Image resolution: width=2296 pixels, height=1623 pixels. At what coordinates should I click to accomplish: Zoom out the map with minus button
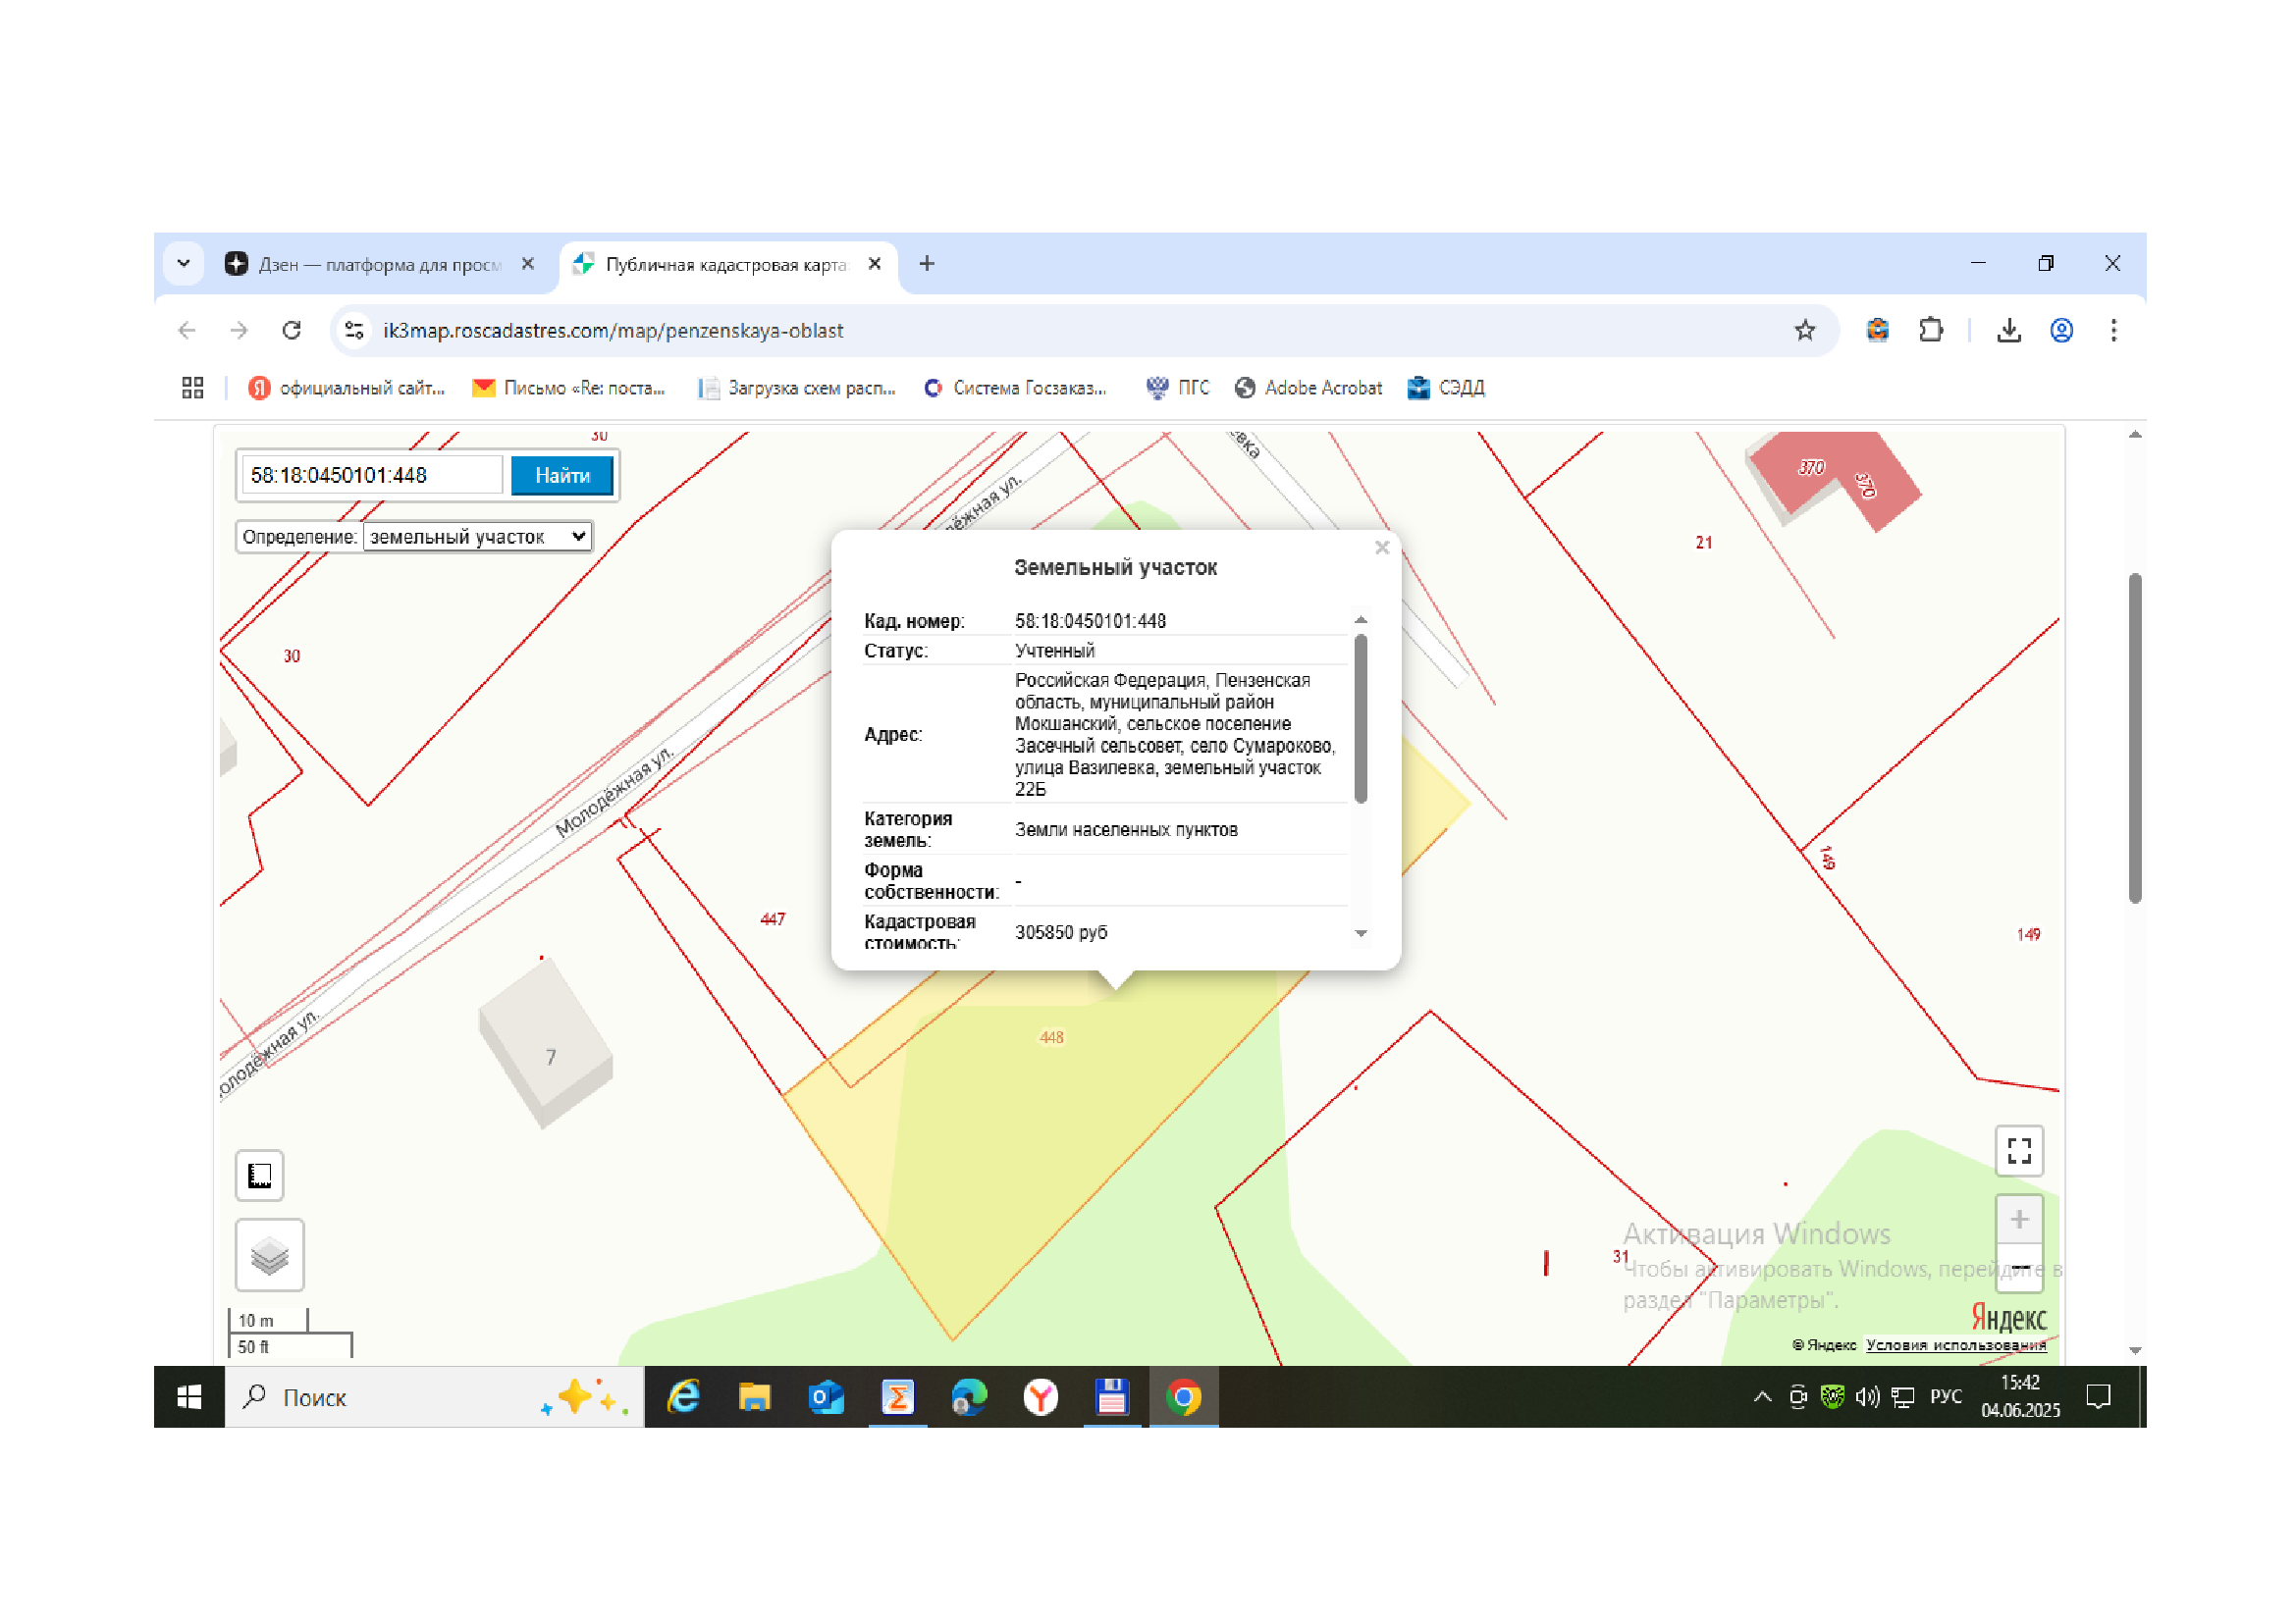pyautogui.click(x=2019, y=1267)
